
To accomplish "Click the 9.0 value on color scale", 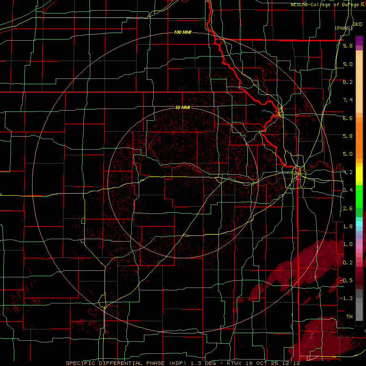I will [x=348, y=64].
